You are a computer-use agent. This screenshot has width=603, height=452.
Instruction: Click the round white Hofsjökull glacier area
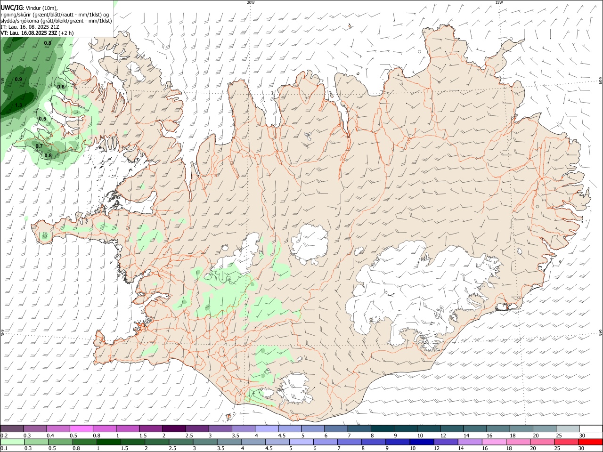tap(309, 243)
